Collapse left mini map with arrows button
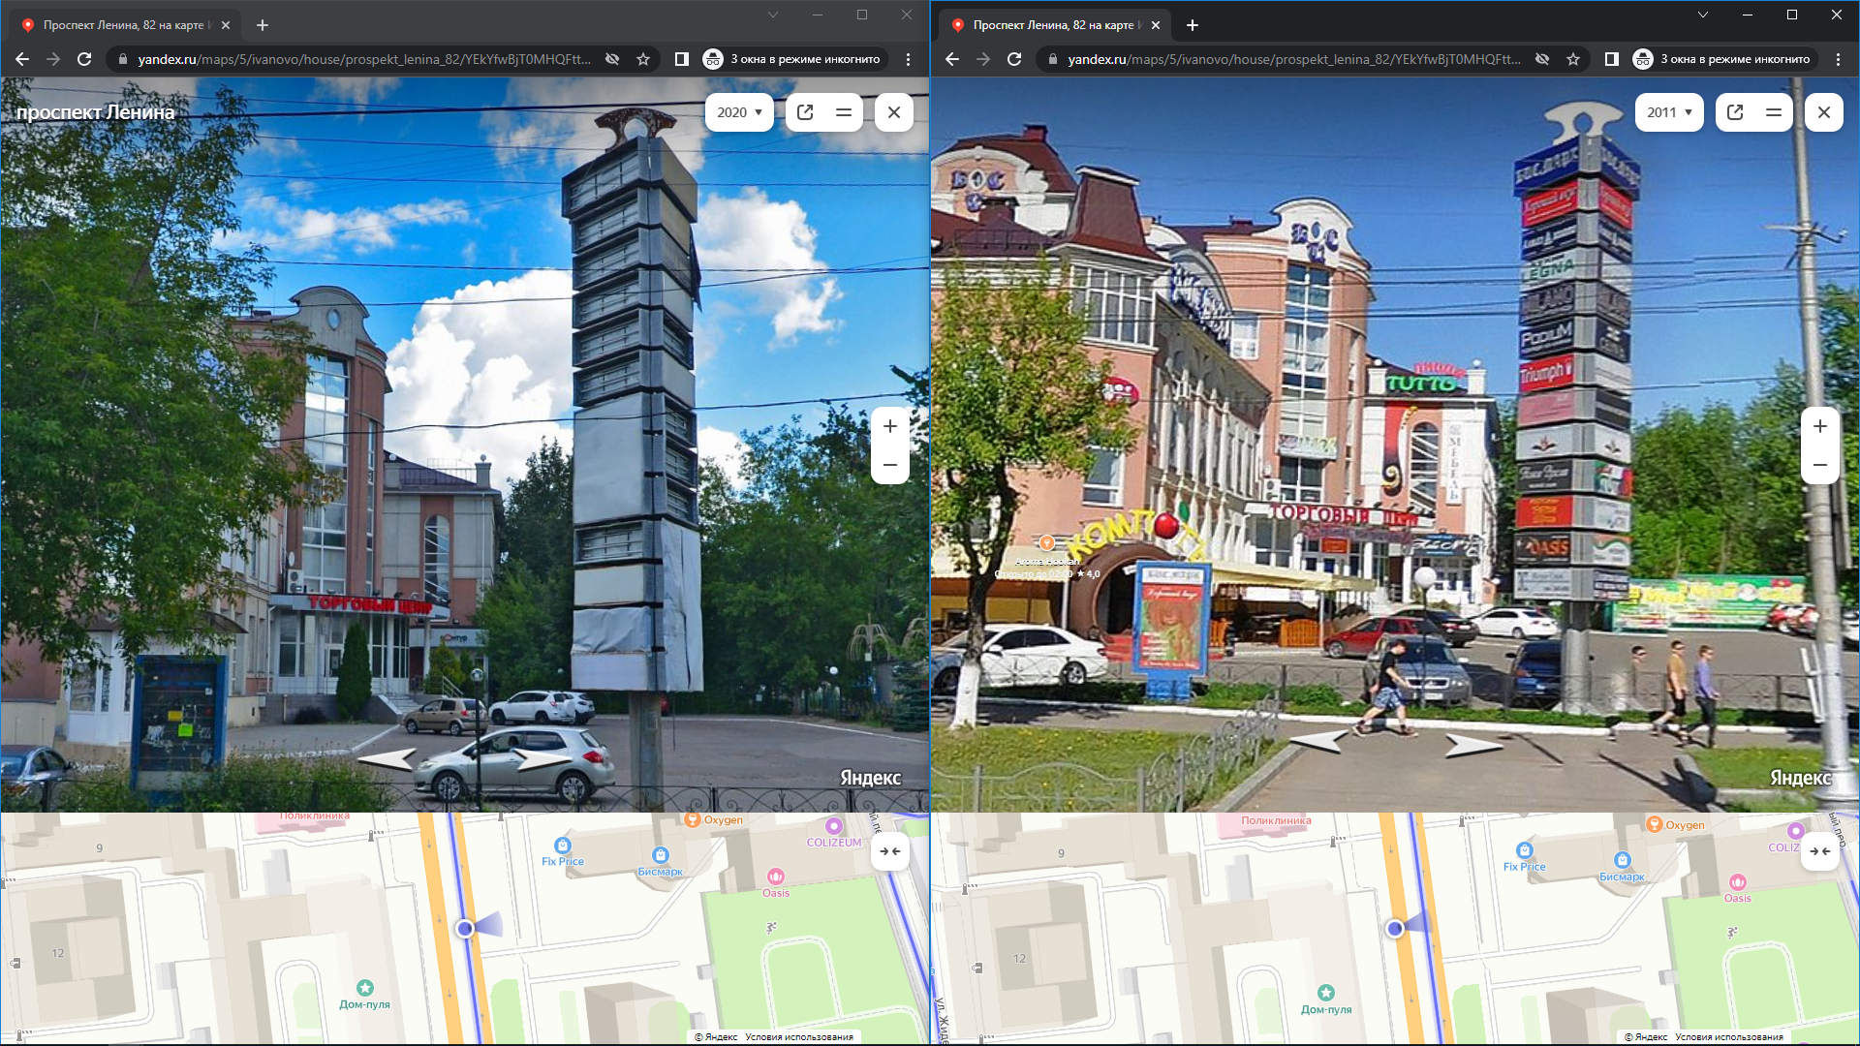 click(890, 851)
